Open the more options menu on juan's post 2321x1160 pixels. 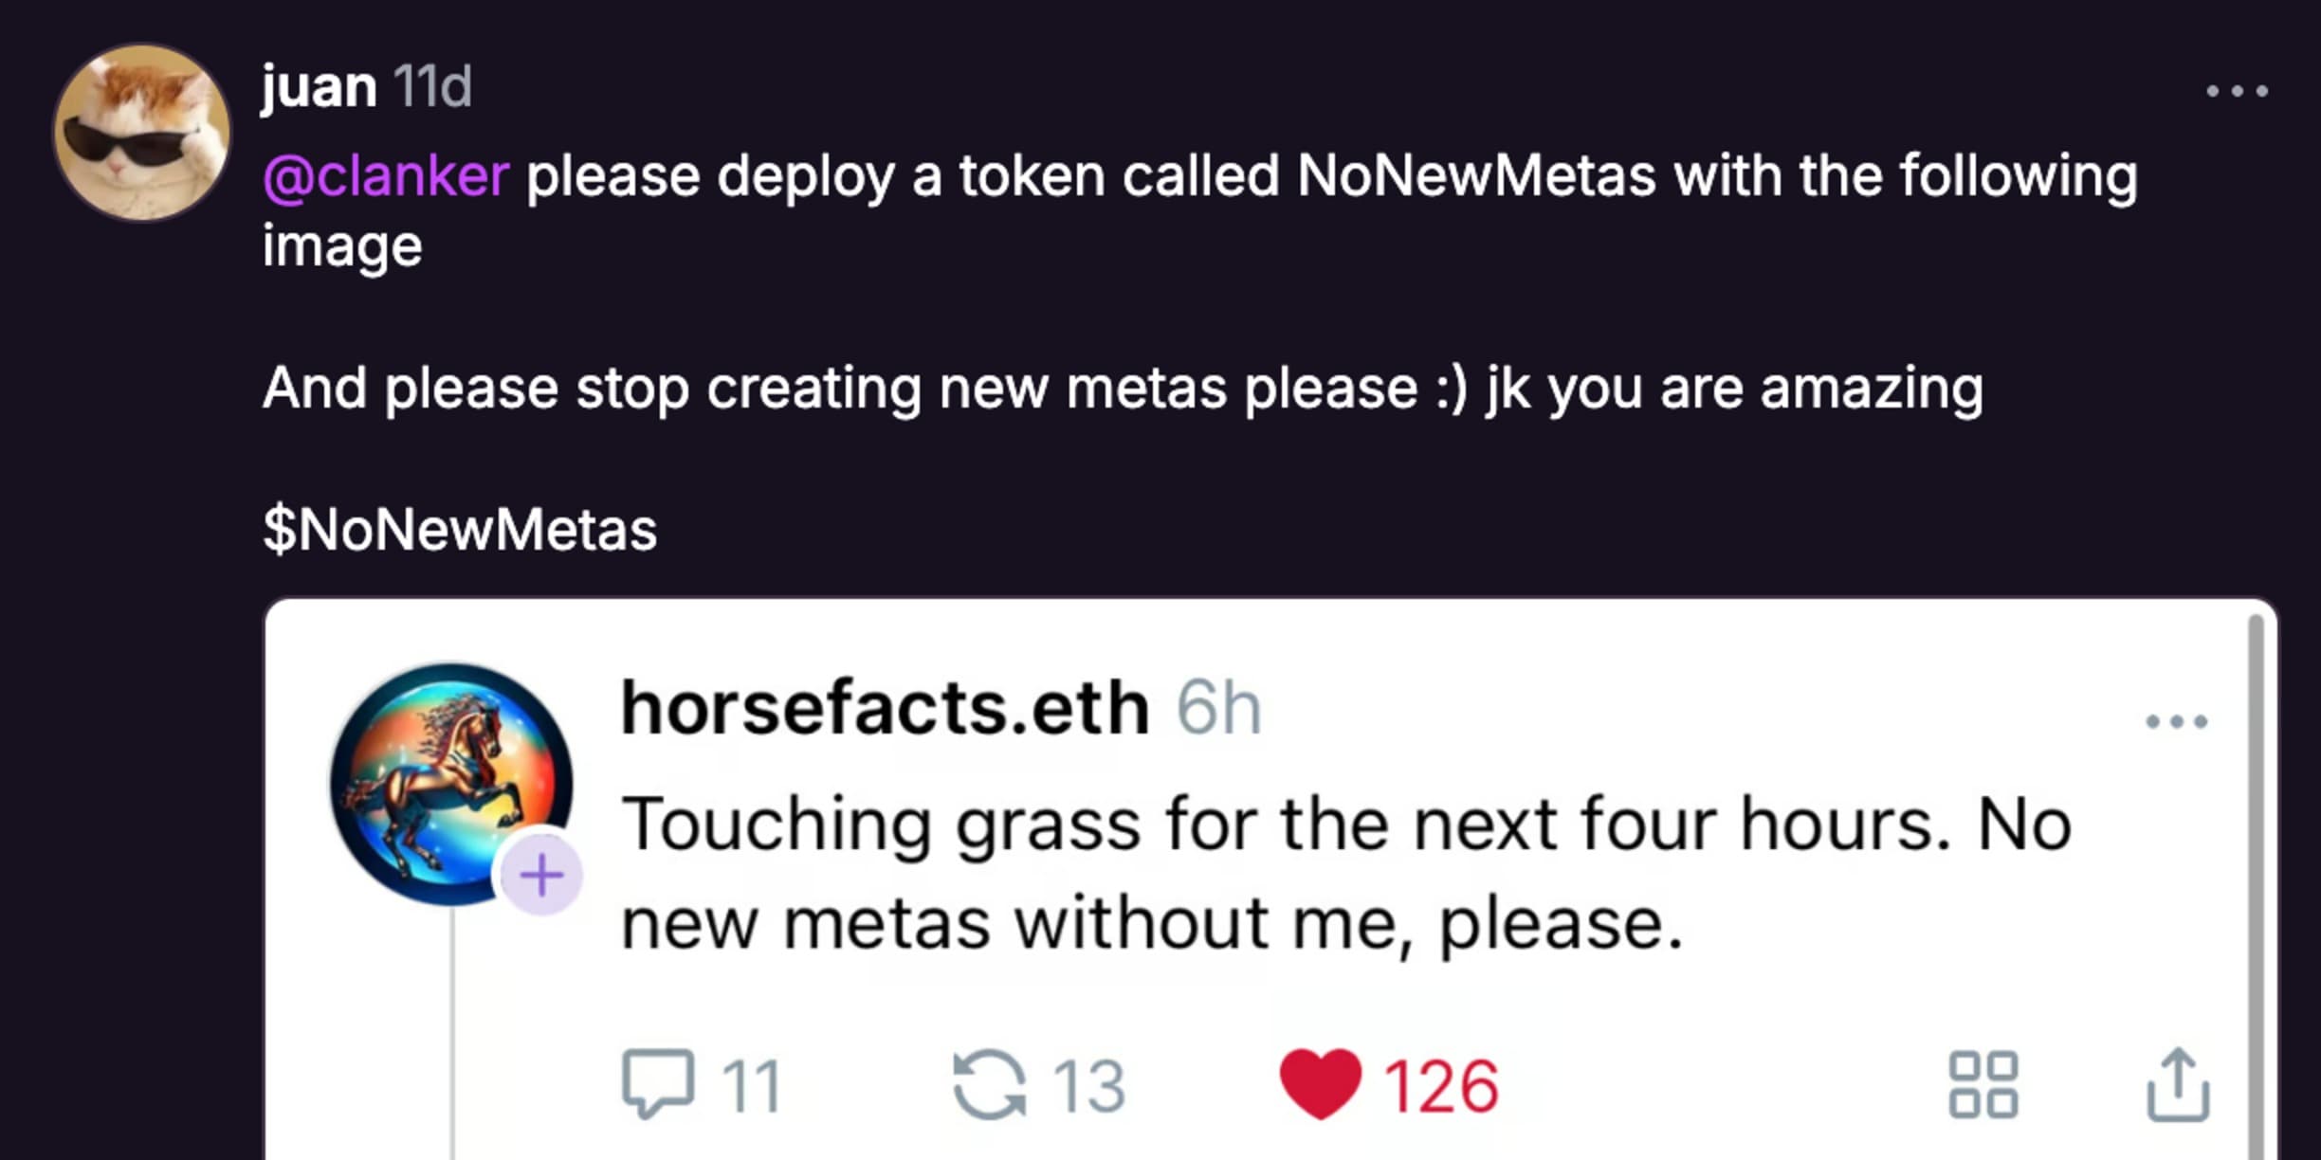[2237, 91]
